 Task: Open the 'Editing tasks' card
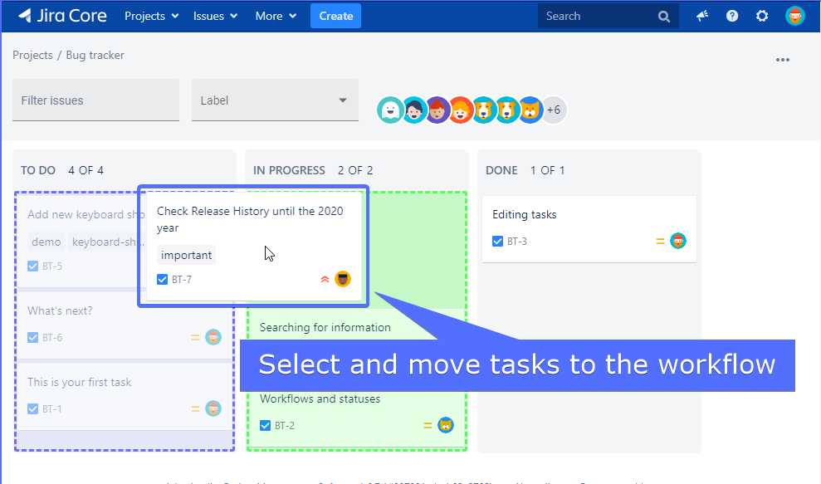click(589, 229)
